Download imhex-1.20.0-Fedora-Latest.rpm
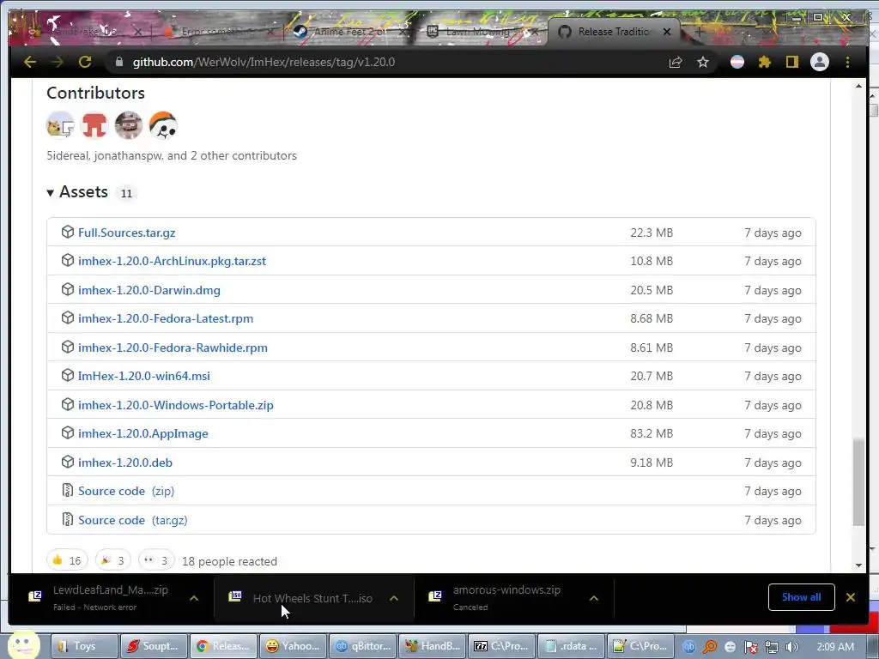The image size is (879, 659). [x=166, y=318]
